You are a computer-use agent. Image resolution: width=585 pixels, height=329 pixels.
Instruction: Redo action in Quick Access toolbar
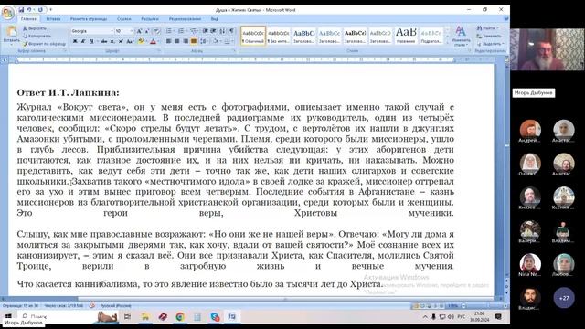tap(40, 10)
